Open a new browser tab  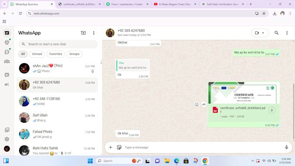pos(251,4)
